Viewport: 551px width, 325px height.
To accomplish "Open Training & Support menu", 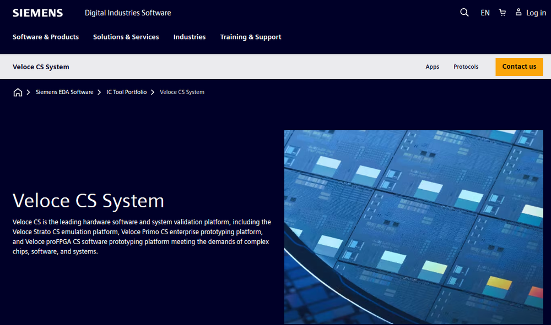I will [x=251, y=37].
